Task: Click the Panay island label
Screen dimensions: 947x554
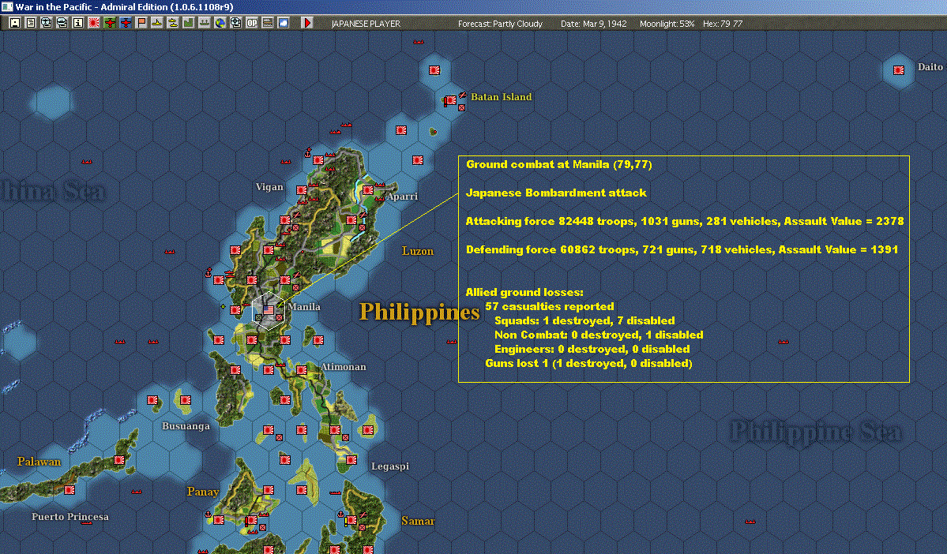Action: [x=203, y=491]
